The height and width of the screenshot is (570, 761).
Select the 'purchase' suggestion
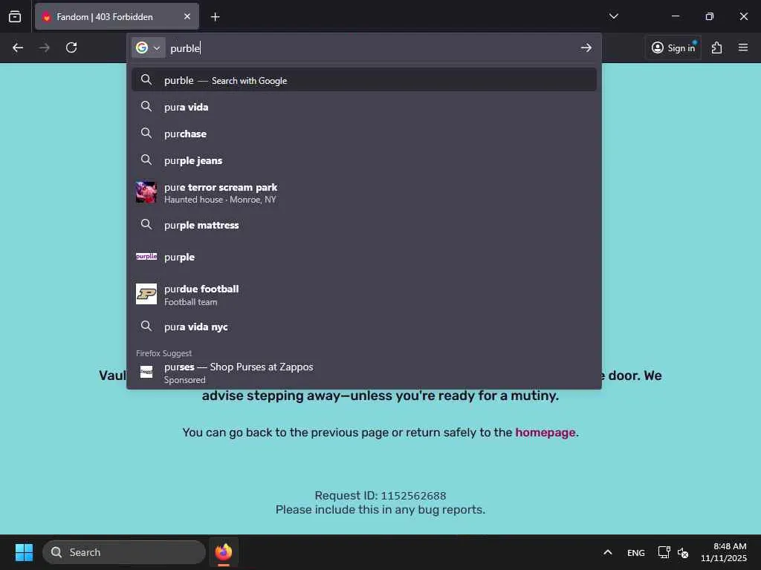pyautogui.click(x=364, y=134)
